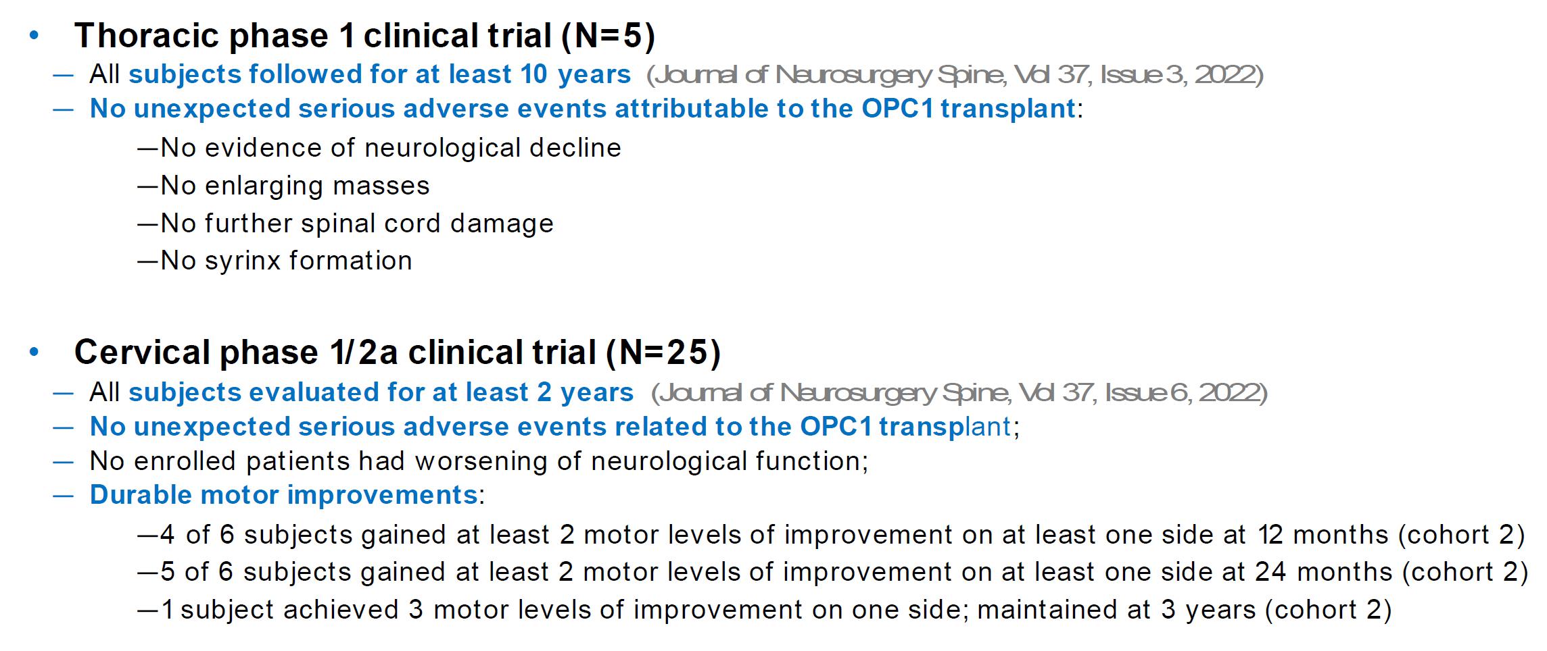The width and height of the screenshot is (1547, 651).
Task: Click the Cervical phase 1/2a clinical trial heading
Action: [x=398, y=353]
